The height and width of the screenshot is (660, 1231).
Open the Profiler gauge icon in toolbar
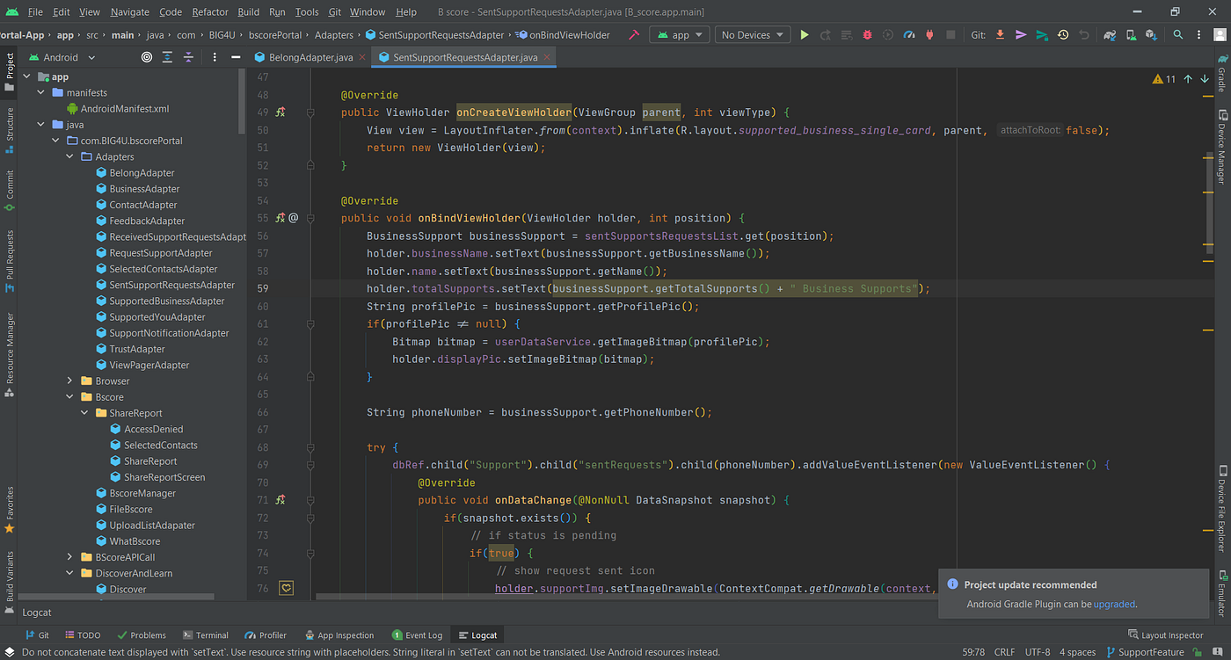pos(909,34)
